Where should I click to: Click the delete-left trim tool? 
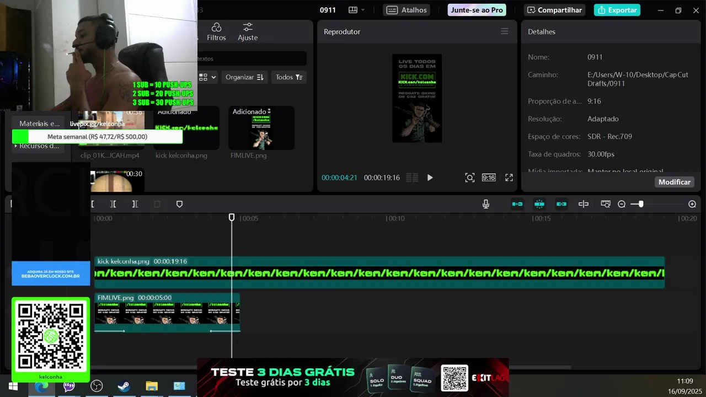113,204
